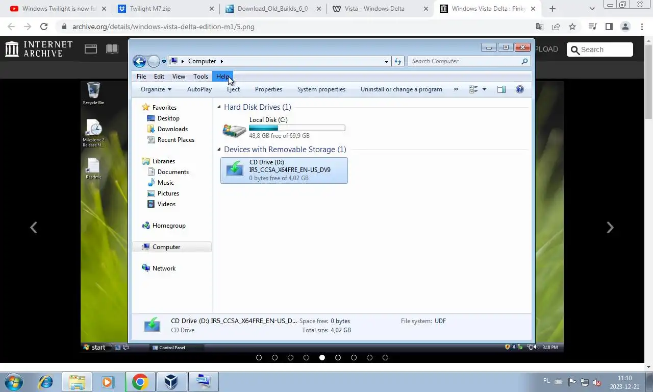Click System properties in toolbar
The height and width of the screenshot is (392, 653).
(x=321, y=89)
